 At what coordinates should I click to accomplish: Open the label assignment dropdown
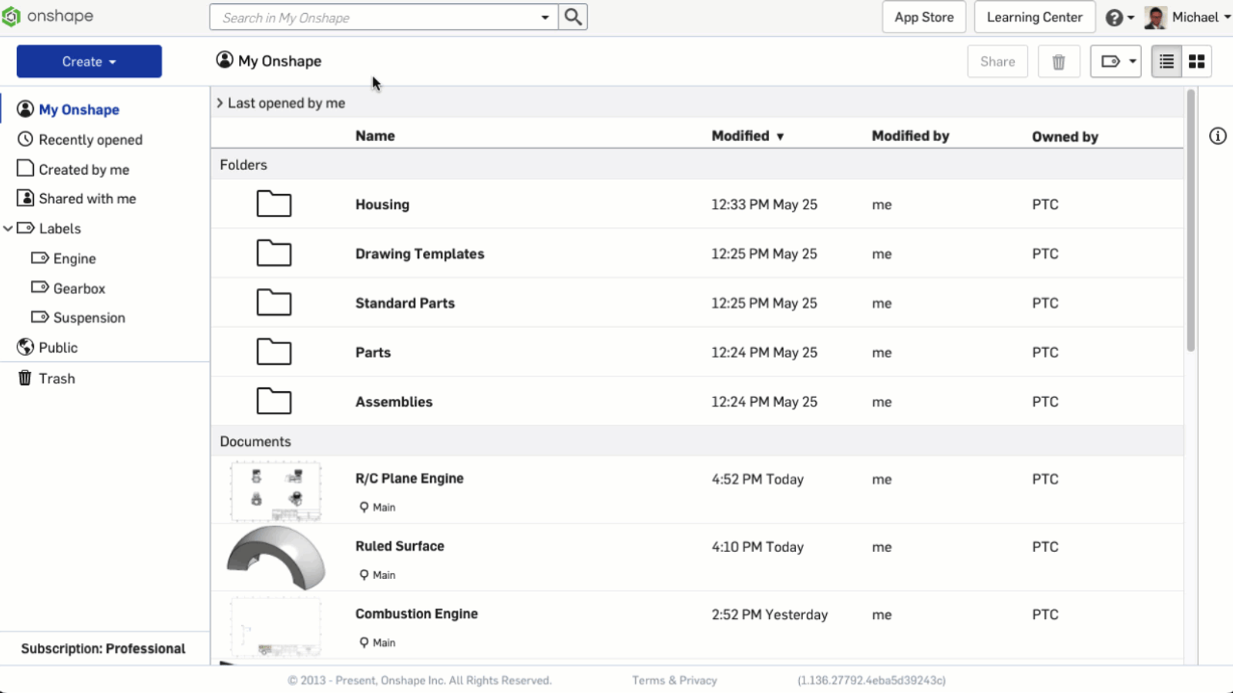[1115, 62]
